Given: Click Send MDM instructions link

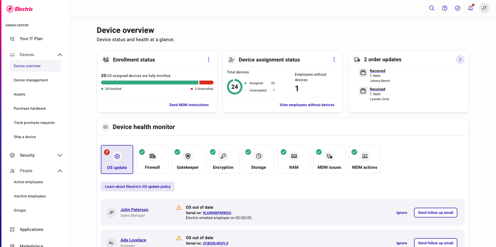Looking at the screenshot, I should 189,105.
